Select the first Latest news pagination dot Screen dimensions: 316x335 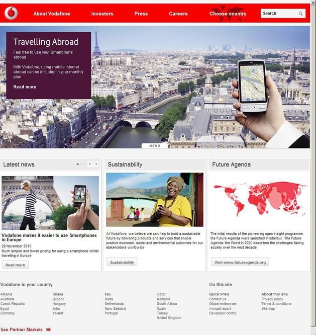[x=78, y=164]
